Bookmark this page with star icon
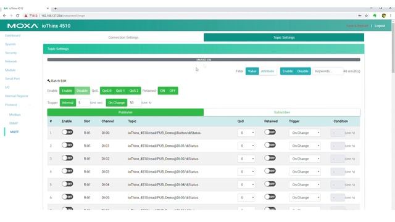Screen dimensions: 395x222 (x=367, y=15)
